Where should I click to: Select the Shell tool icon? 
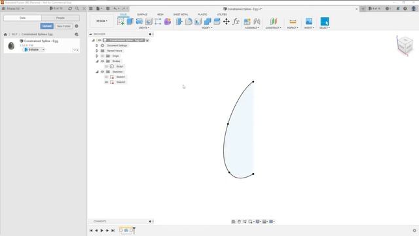pyautogui.click(x=198, y=22)
